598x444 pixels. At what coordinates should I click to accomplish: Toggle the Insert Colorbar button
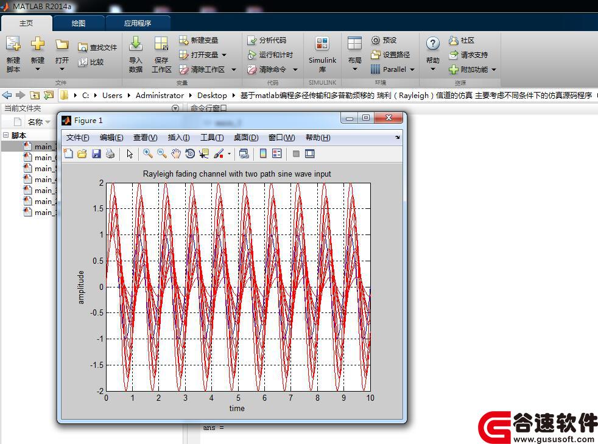(263, 153)
